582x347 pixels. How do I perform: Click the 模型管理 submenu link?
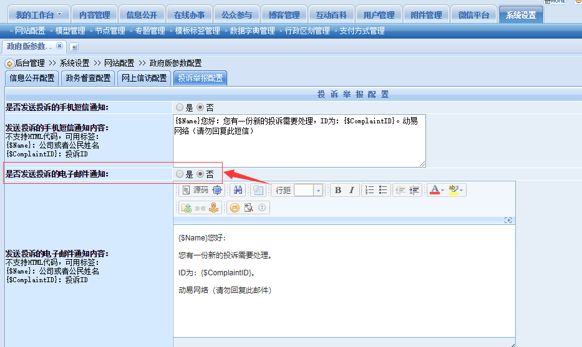tap(70, 31)
